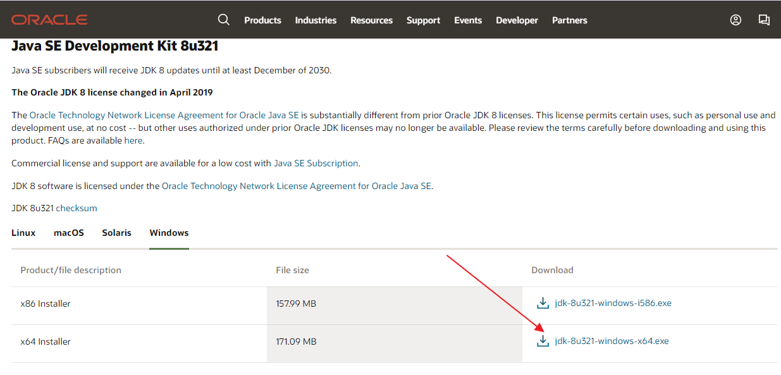Click 'x86 Installer' row description
781x375 pixels.
click(46, 304)
